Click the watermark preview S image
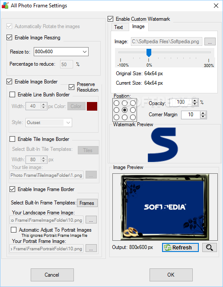Image resolution: width=223 pixels, height=287 pixels. pyautogui.click(x=162, y=145)
